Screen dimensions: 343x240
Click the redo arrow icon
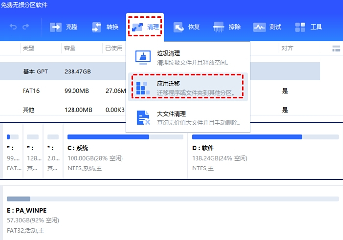pos(26,27)
